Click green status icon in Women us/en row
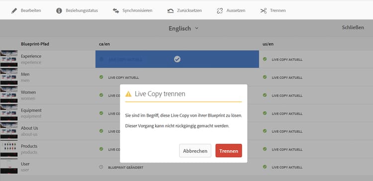 (x=265, y=95)
